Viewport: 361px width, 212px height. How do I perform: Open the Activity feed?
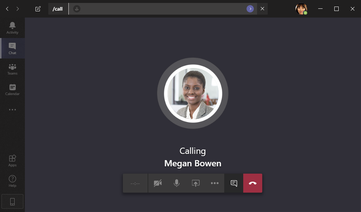[x=12, y=28]
